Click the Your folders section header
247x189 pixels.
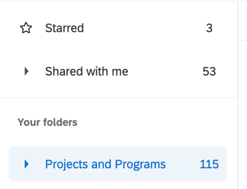(47, 122)
